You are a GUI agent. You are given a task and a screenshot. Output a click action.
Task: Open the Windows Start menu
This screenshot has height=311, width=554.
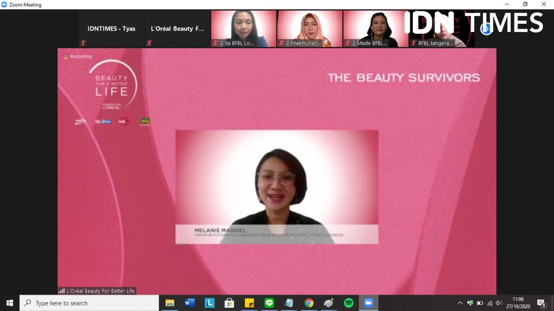[x=9, y=303]
